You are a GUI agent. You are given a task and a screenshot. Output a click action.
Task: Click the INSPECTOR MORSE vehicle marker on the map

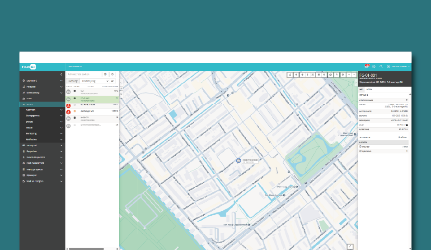coord(239,161)
